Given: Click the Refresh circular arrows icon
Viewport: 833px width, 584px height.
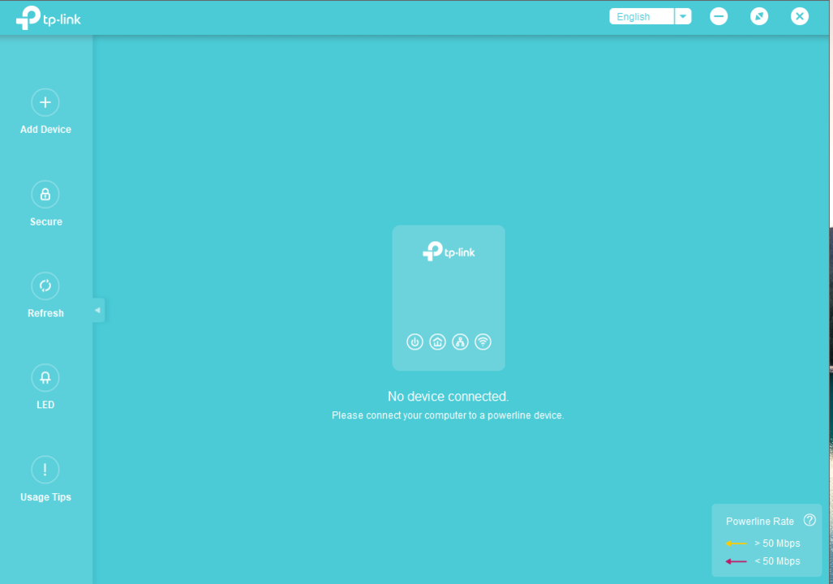Looking at the screenshot, I should [x=45, y=286].
